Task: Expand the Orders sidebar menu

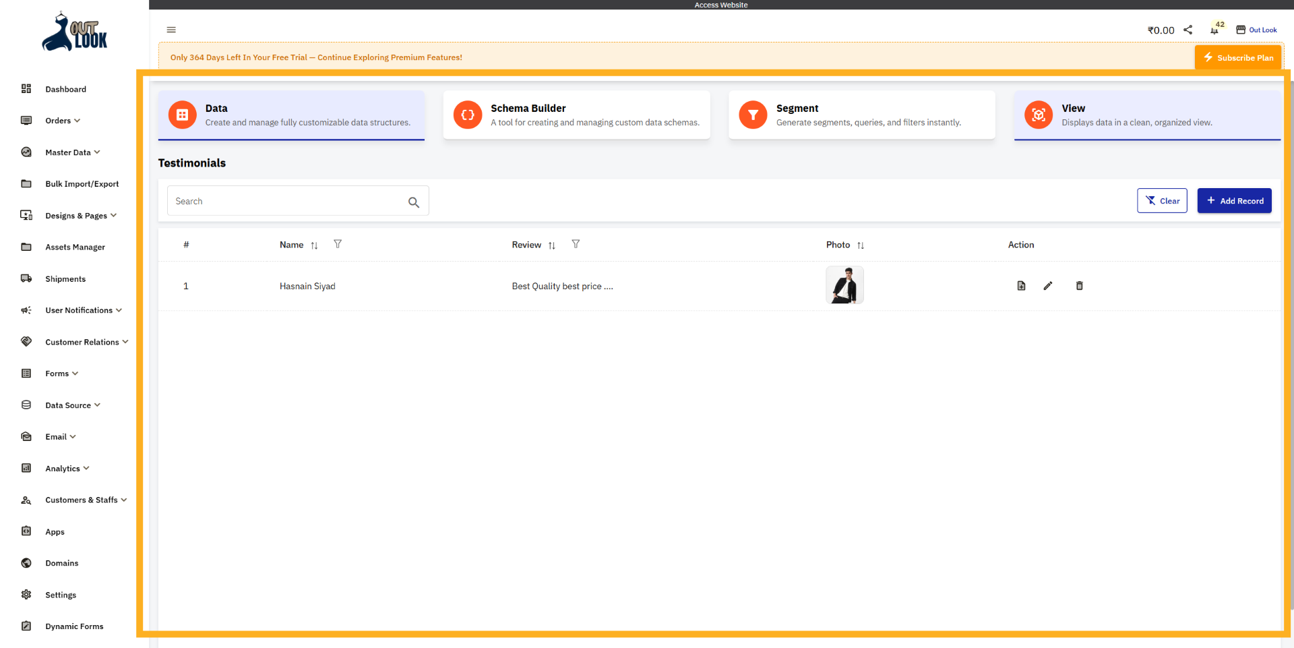Action: pos(63,121)
